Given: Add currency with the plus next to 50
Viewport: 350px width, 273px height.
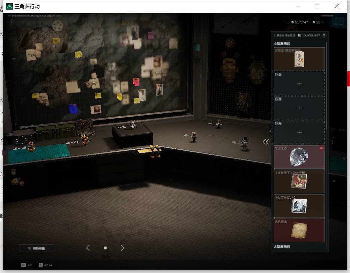Looking at the screenshot, I should tap(322, 22).
